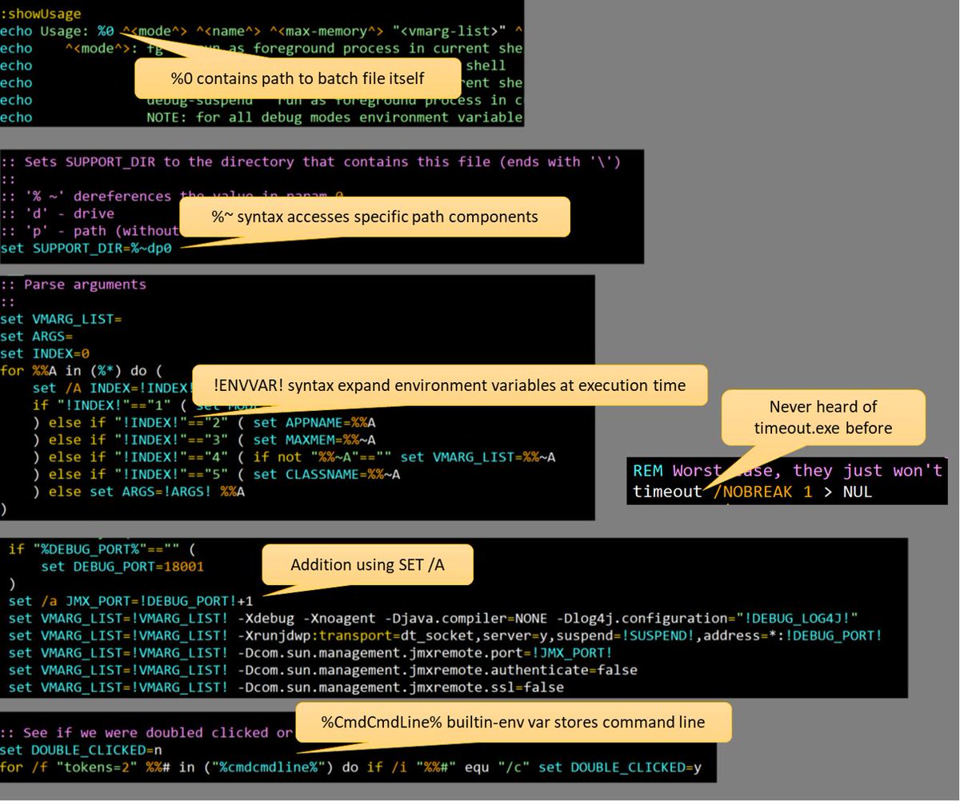Click 'set DOUBLE_CLICKED=y' at the line end
Screen dimensions: 960x801
(620, 767)
